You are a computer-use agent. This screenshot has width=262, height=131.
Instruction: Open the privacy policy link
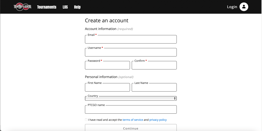click(x=158, y=120)
